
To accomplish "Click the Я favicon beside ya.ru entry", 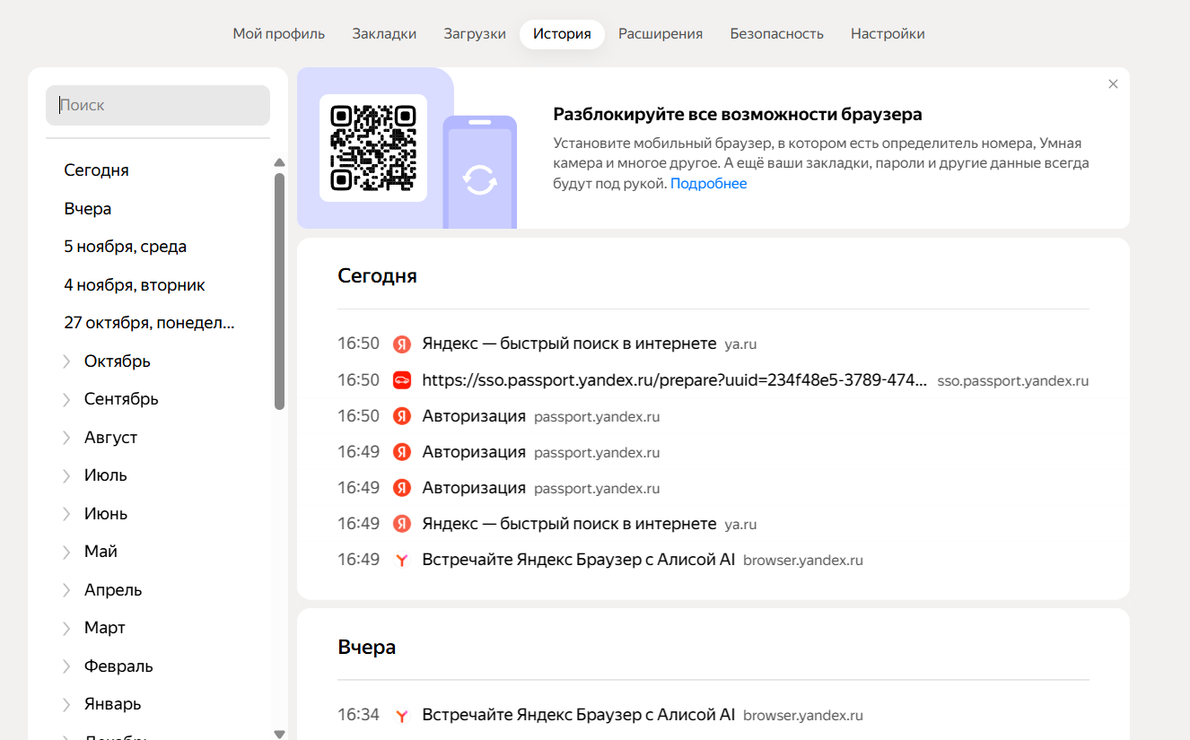I will click(x=401, y=344).
